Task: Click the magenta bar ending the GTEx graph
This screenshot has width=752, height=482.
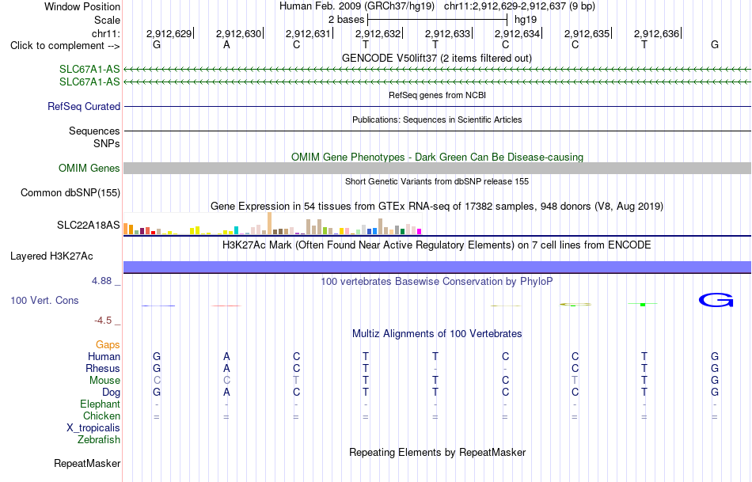Action: pos(420,232)
